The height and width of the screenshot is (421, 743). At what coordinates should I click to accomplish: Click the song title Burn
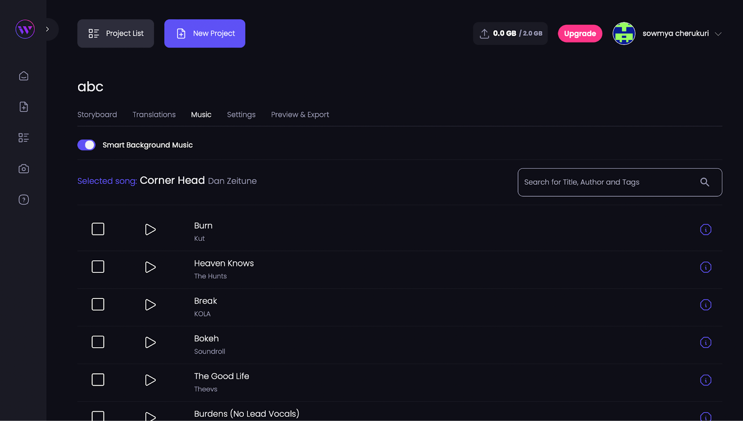203,226
